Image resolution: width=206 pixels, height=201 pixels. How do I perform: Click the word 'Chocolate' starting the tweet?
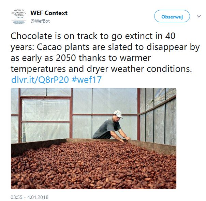point(31,36)
